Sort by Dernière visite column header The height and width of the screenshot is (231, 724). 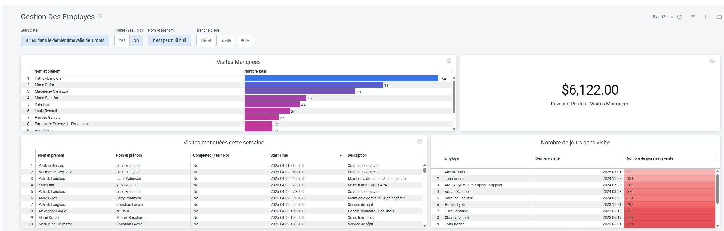point(547,158)
